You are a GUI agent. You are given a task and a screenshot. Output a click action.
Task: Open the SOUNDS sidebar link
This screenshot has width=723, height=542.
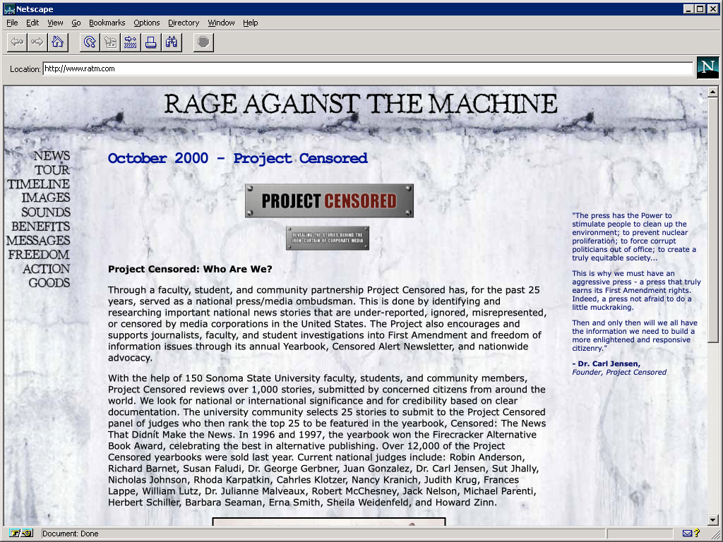tap(46, 212)
